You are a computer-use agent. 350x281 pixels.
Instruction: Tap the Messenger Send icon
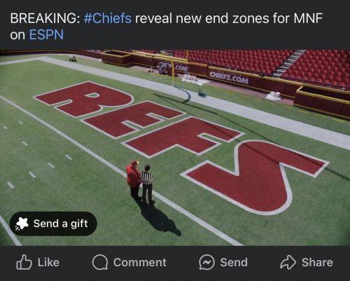tap(206, 262)
